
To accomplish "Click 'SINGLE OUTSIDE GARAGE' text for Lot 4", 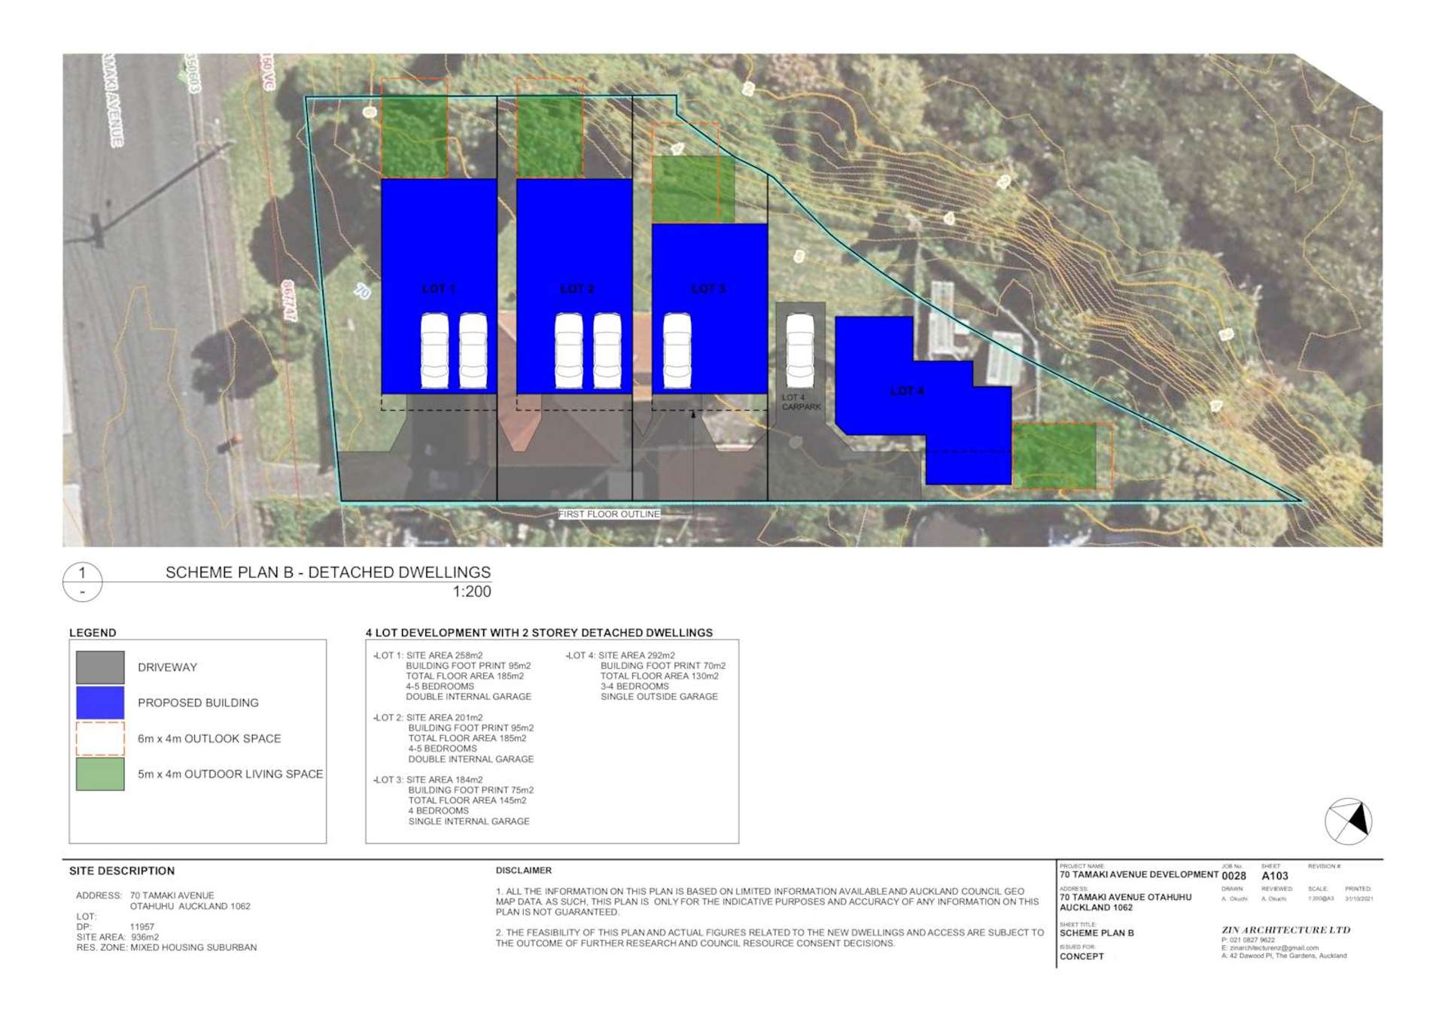I will click(x=659, y=697).
